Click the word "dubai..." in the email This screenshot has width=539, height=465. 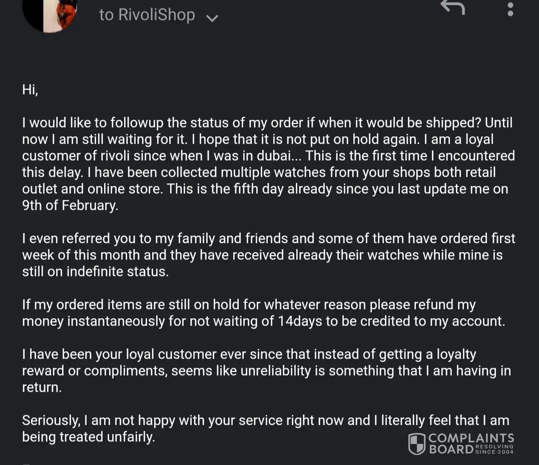coord(273,155)
